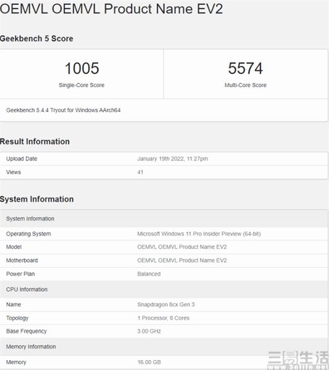Click the Motherboard row label
The height and width of the screenshot is (370, 329).
click(22, 260)
